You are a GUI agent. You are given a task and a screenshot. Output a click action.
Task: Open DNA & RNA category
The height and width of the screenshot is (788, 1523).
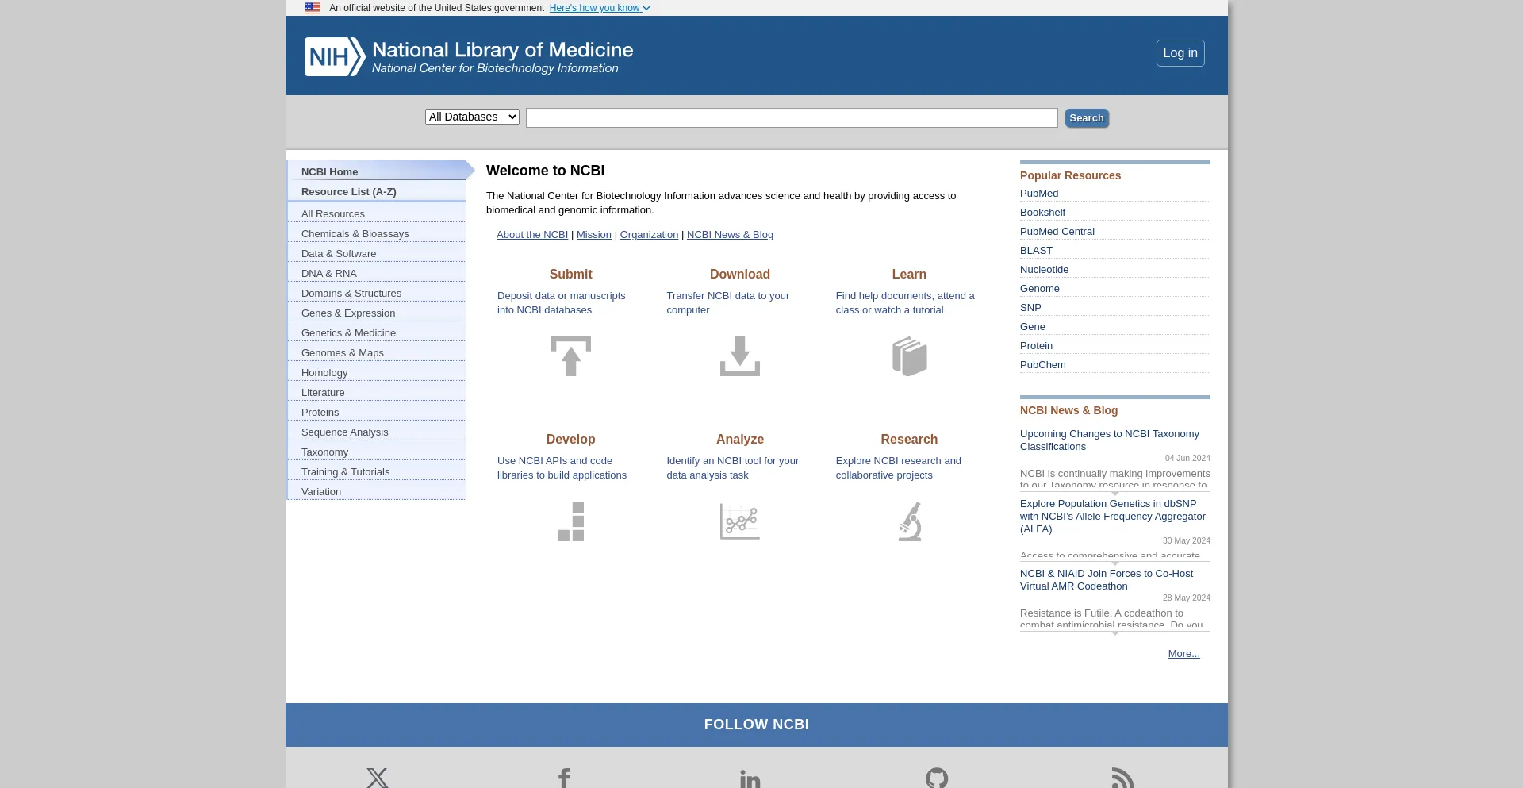click(378, 273)
